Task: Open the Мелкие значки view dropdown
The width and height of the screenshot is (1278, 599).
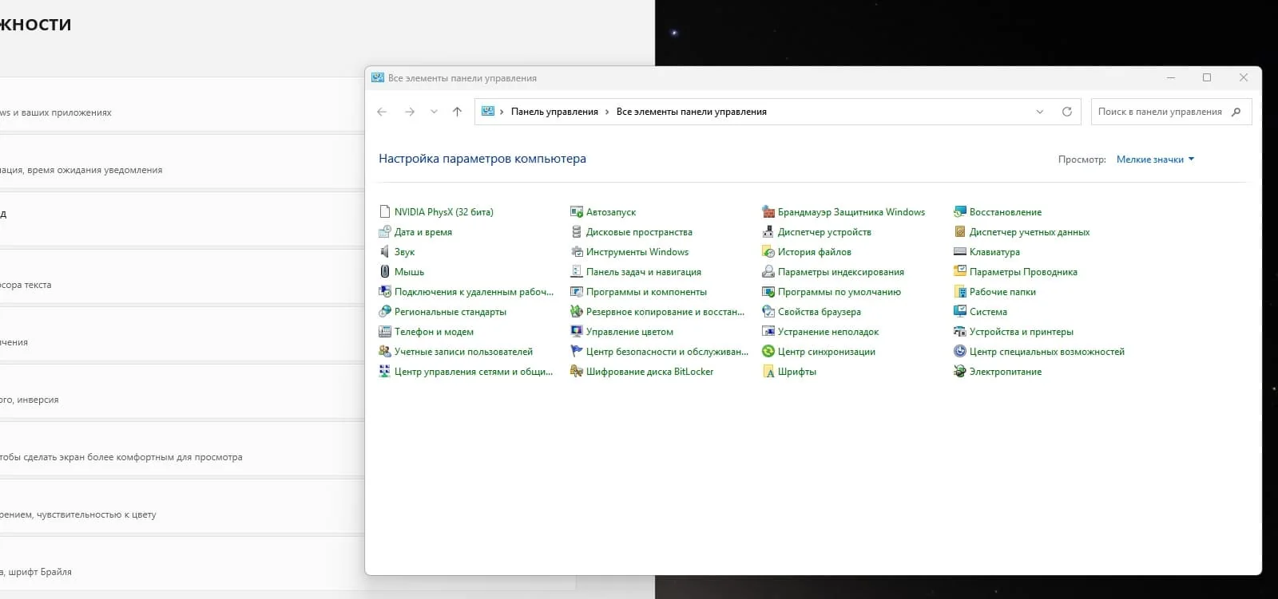Action: coord(1155,160)
